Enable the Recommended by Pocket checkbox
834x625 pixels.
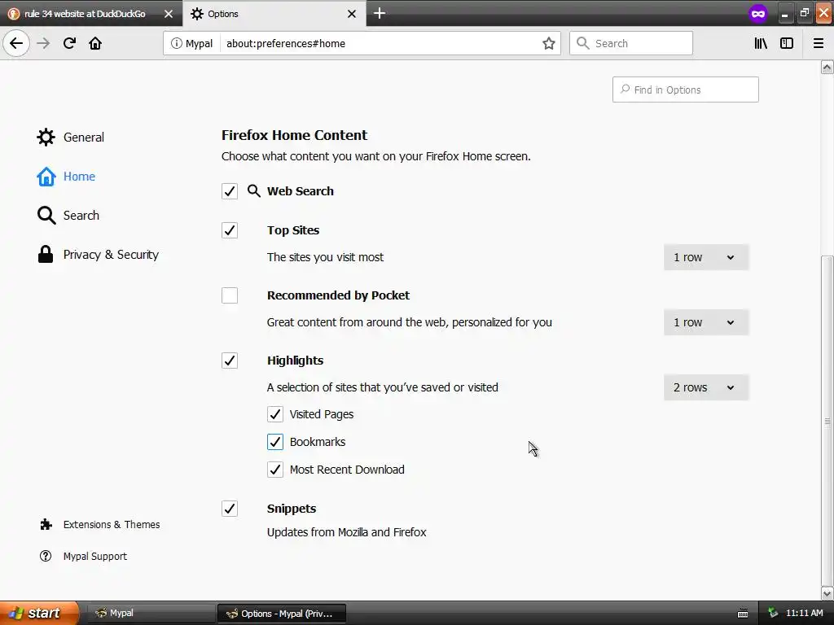pos(230,295)
